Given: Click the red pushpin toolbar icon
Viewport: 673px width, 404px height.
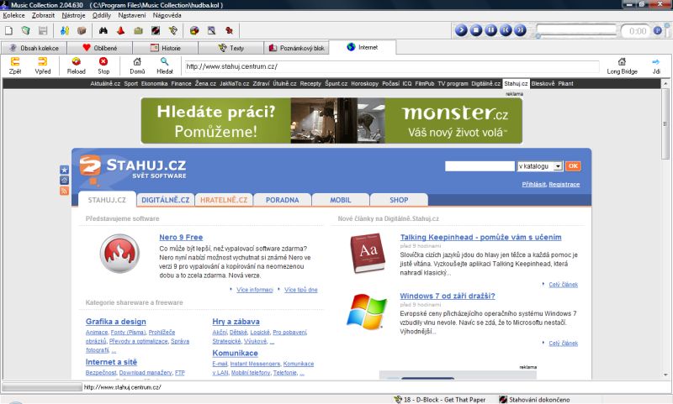Looking at the screenshot, I should tap(229, 31).
